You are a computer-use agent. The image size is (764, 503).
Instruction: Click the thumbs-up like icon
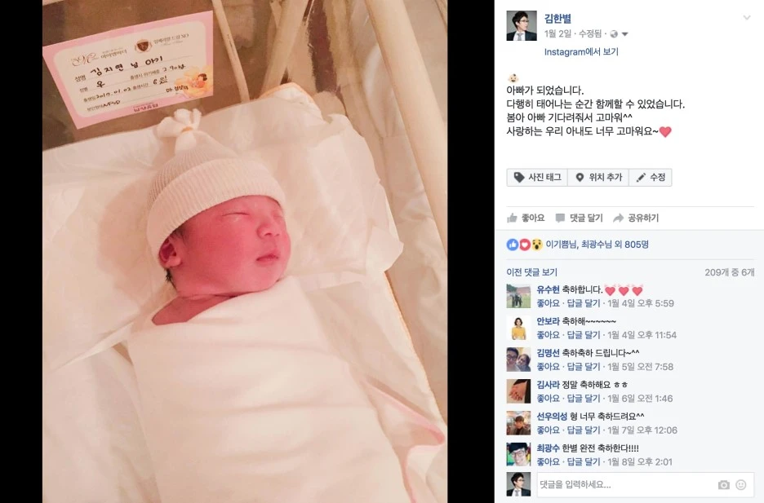(512, 218)
